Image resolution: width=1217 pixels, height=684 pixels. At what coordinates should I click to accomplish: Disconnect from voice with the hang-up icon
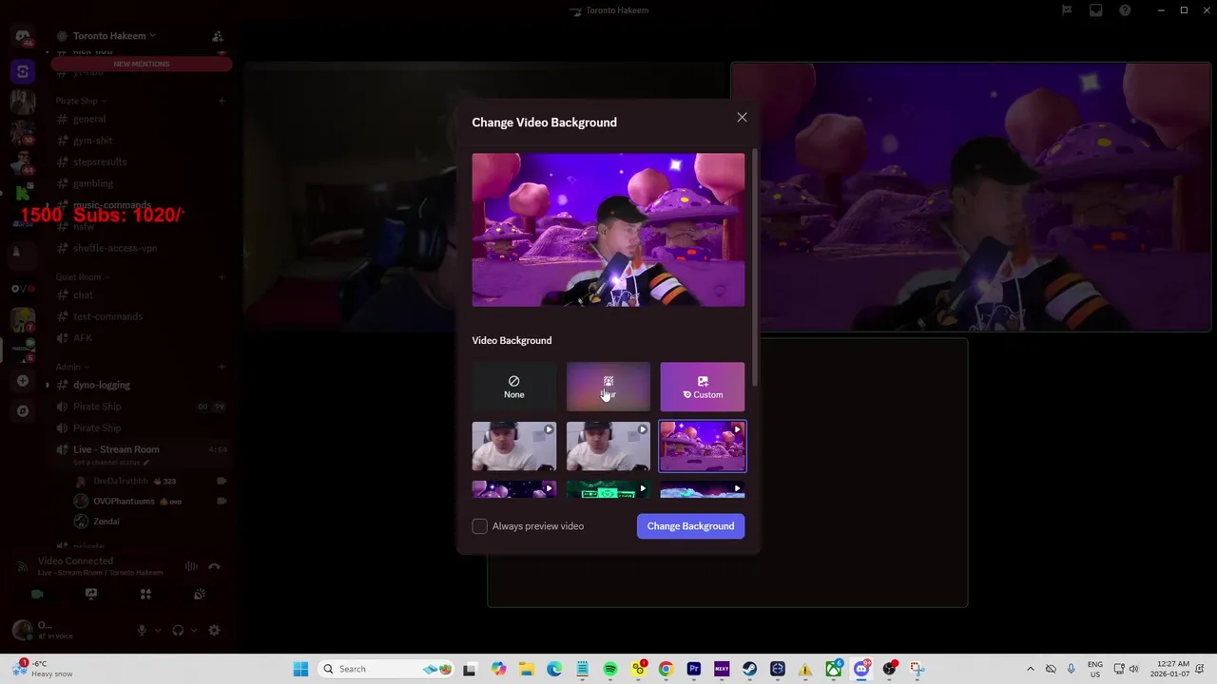(214, 566)
